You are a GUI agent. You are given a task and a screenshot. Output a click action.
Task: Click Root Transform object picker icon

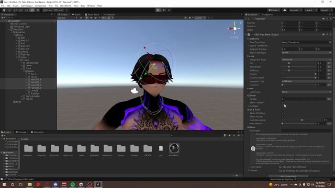coord(330,42)
